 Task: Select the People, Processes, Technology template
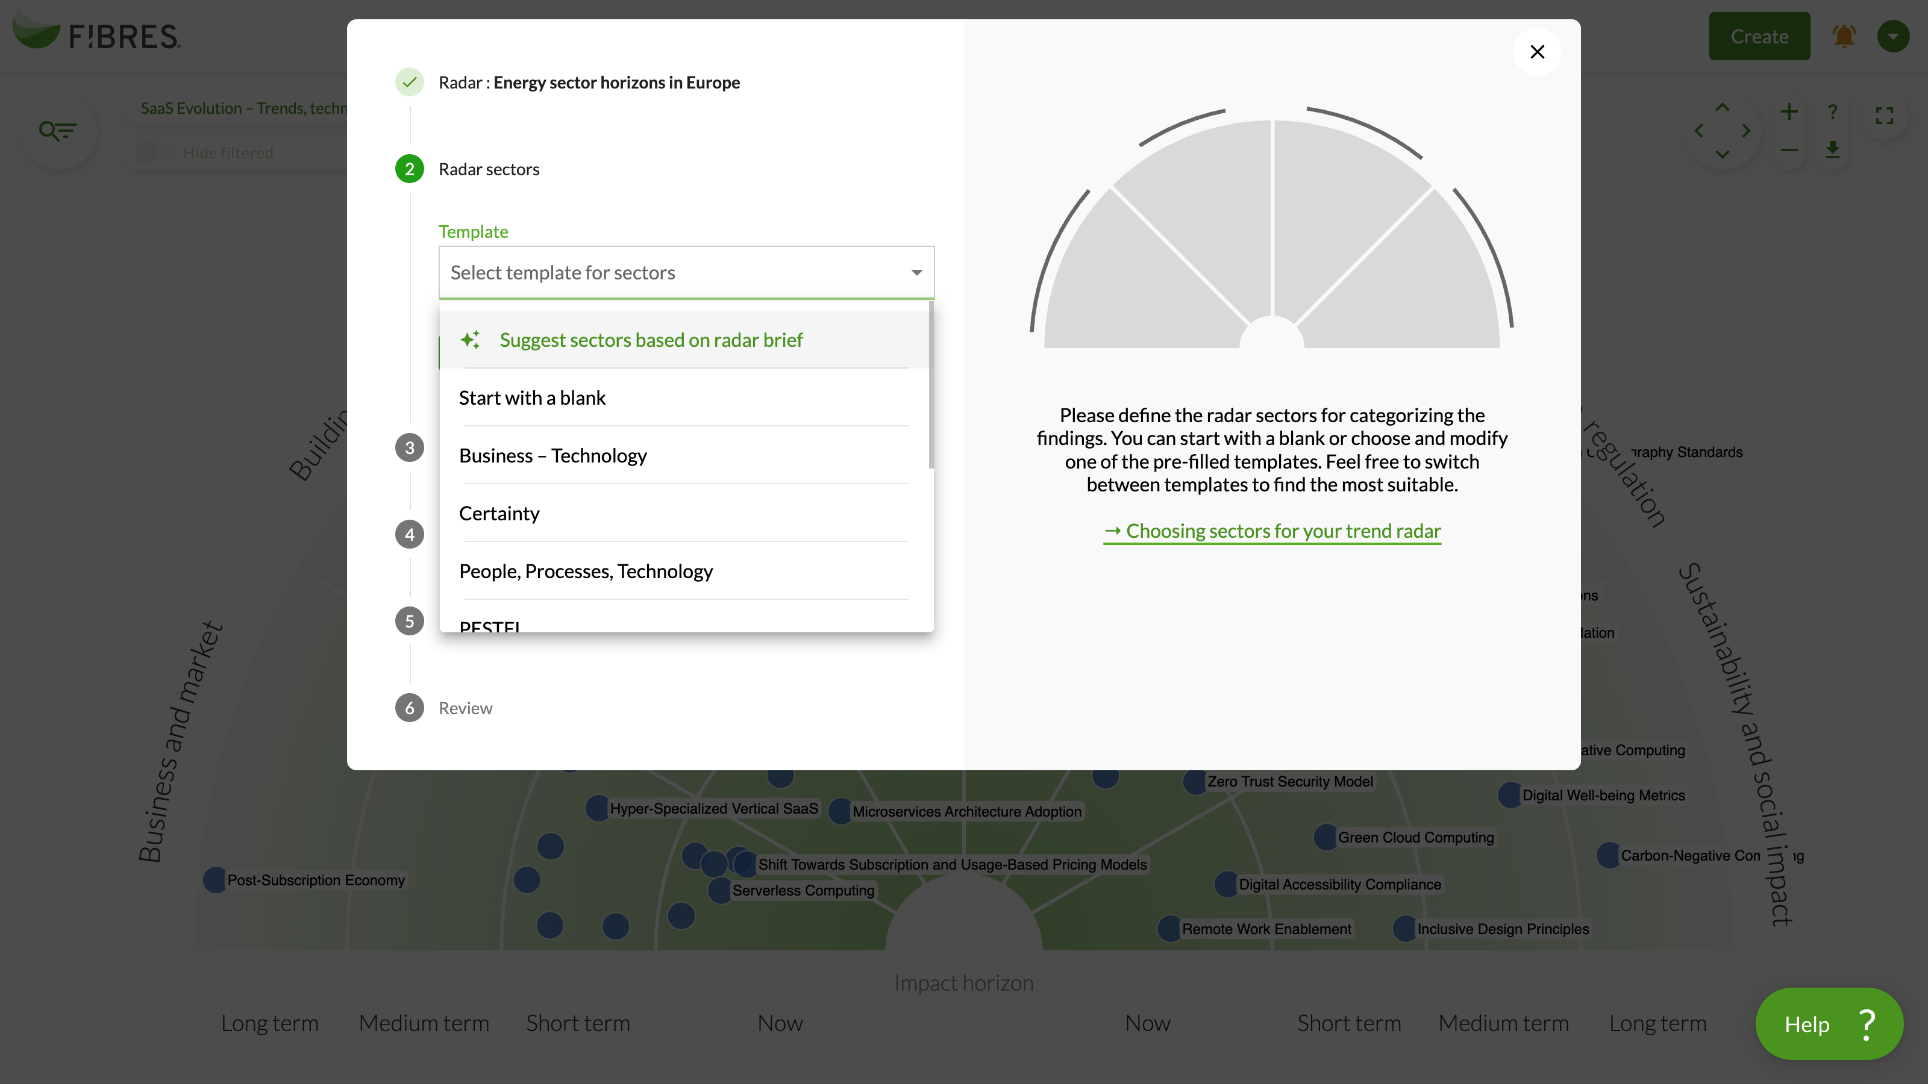point(586,571)
